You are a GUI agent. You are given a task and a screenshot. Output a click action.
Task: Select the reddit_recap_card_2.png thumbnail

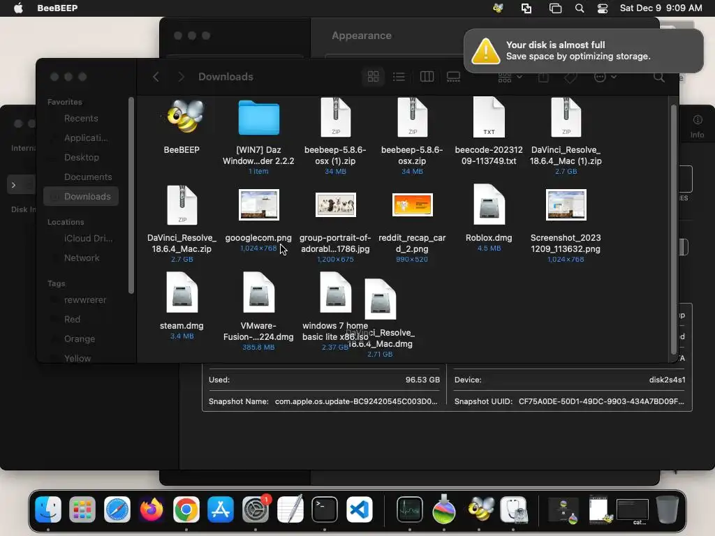pyautogui.click(x=412, y=204)
